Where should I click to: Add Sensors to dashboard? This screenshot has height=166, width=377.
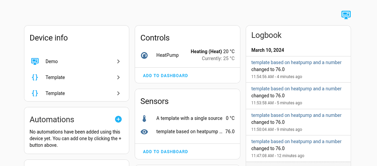pos(165,152)
